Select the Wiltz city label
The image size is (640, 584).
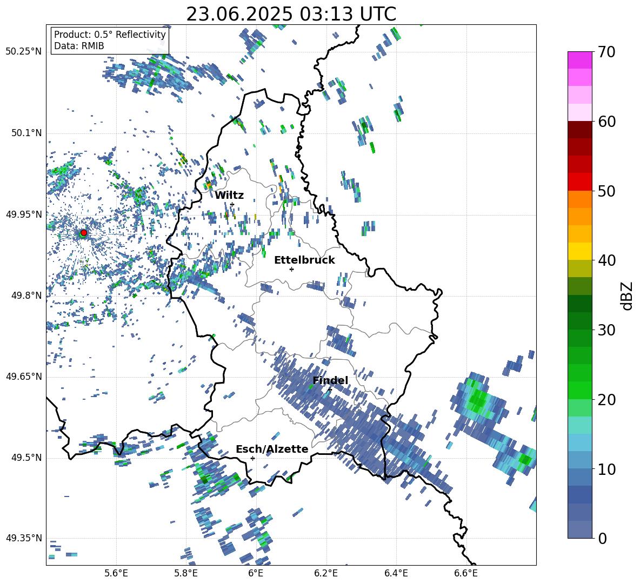pos(229,196)
